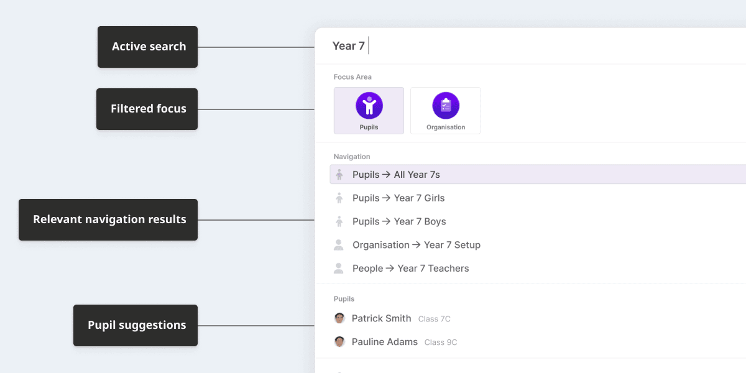Click Patrick Smith's avatar photo
746x373 pixels.
(x=339, y=318)
